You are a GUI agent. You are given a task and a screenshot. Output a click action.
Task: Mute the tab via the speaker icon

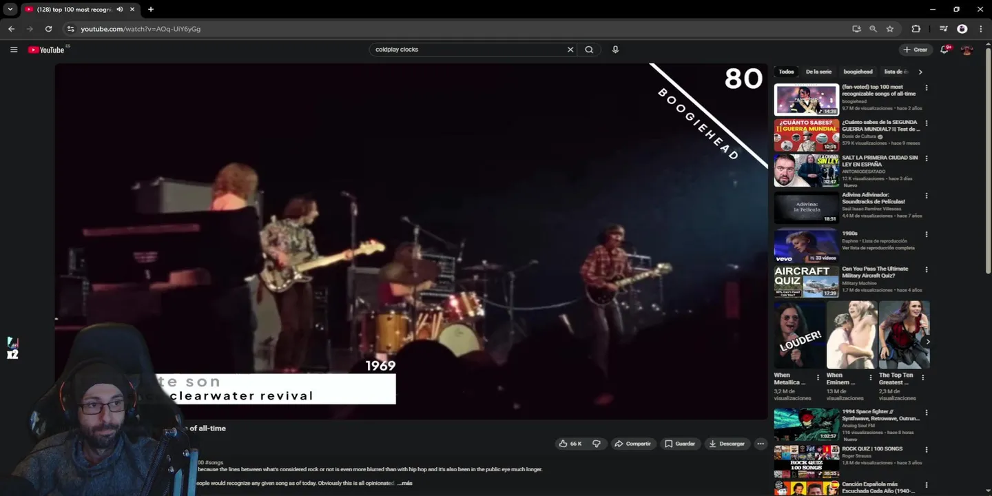pyautogui.click(x=120, y=10)
